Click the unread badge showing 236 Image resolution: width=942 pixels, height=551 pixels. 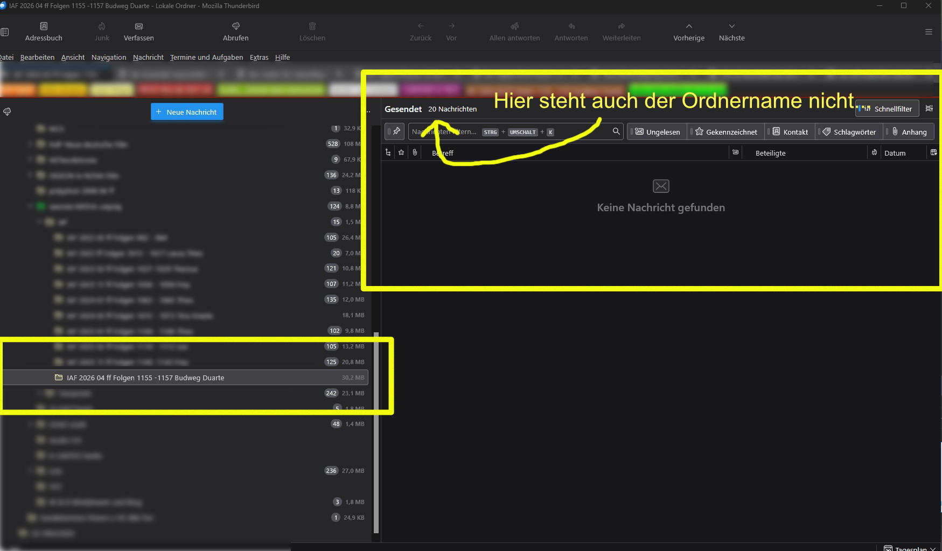[331, 471]
